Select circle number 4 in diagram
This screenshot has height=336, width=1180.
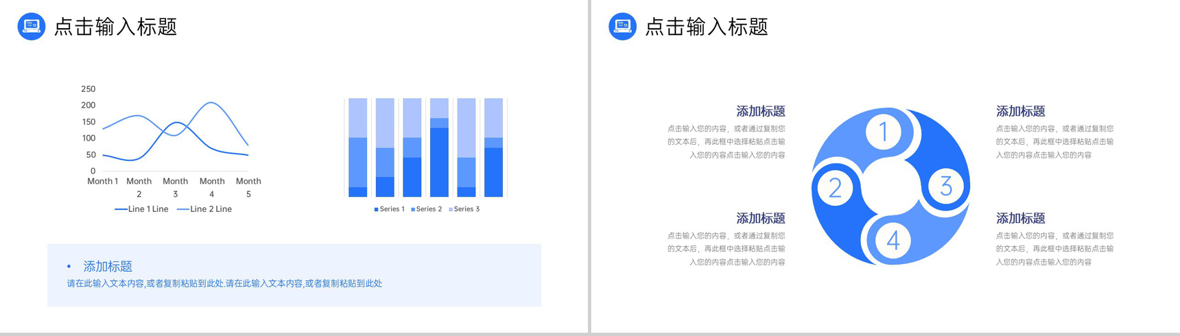[x=893, y=241]
